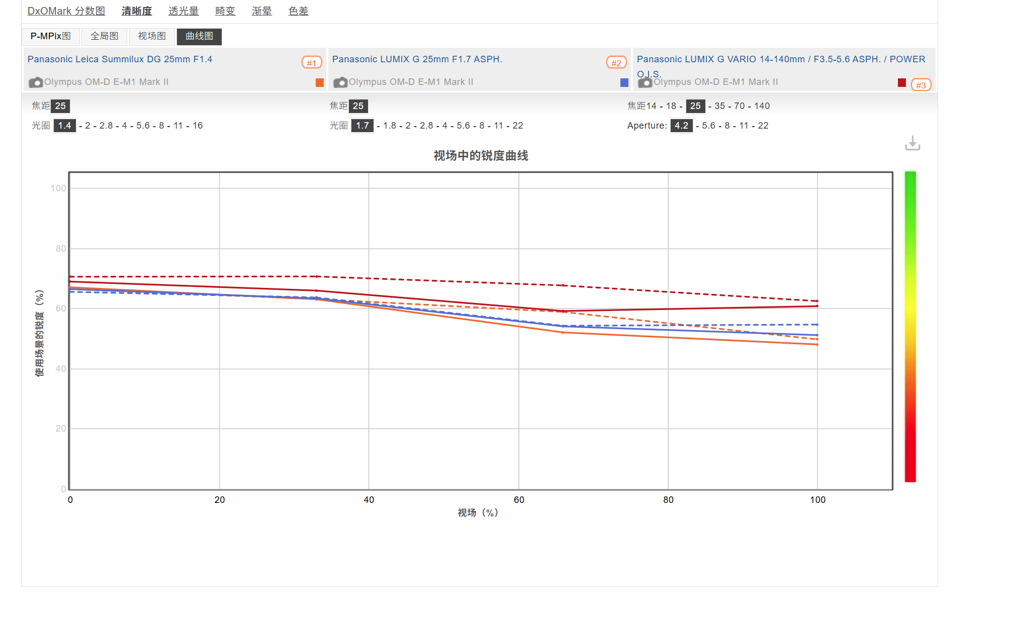The image size is (1009, 623).
Task: Download the sharpness chart image
Action: tap(912, 143)
